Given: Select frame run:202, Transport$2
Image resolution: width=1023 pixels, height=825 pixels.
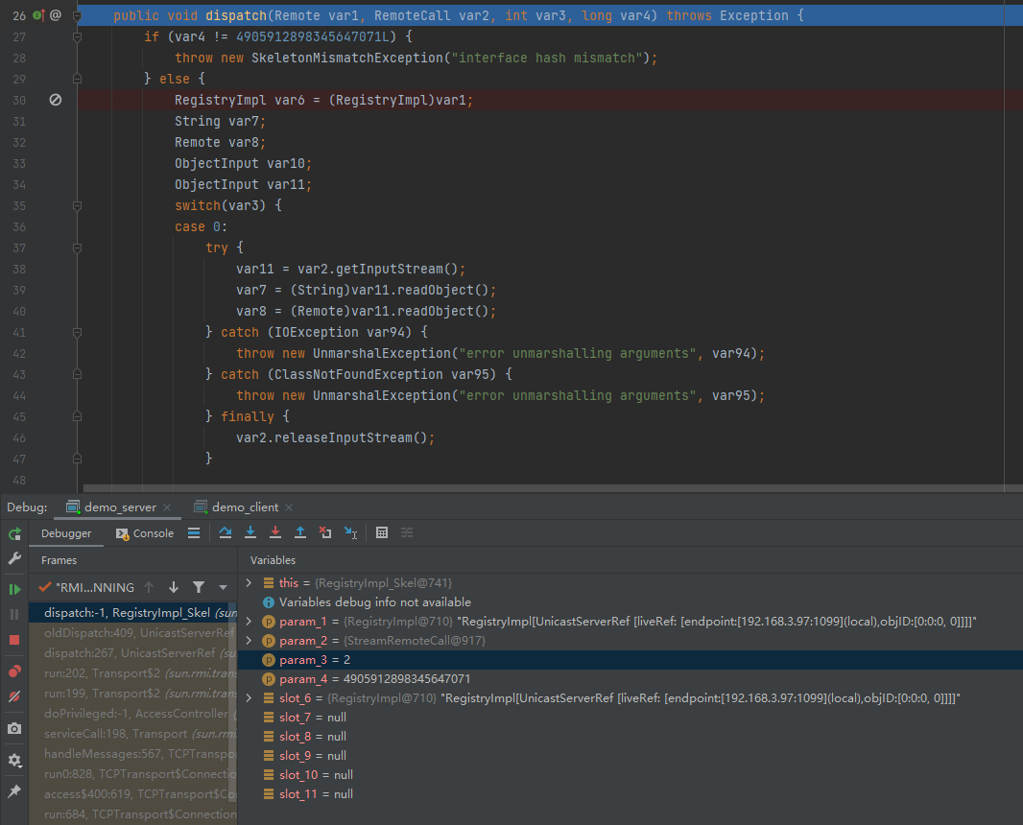Looking at the screenshot, I should coord(133,673).
